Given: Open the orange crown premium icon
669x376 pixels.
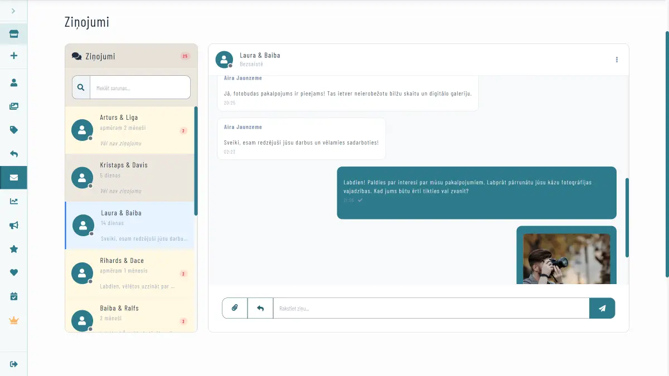Looking at the screenshot, I should point(14,320).
